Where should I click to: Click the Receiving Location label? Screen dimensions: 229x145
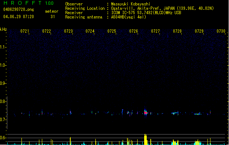tap(85, 8)
